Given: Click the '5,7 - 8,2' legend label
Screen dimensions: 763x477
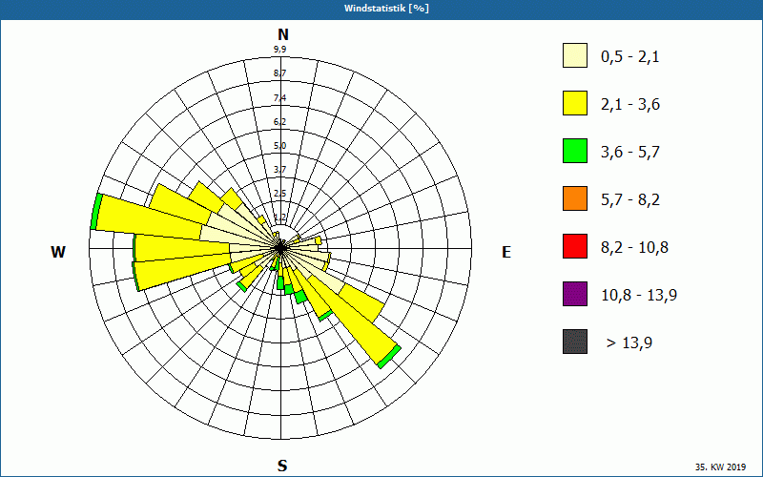Looking at the screenshot, I should click(x=630, y=200).
